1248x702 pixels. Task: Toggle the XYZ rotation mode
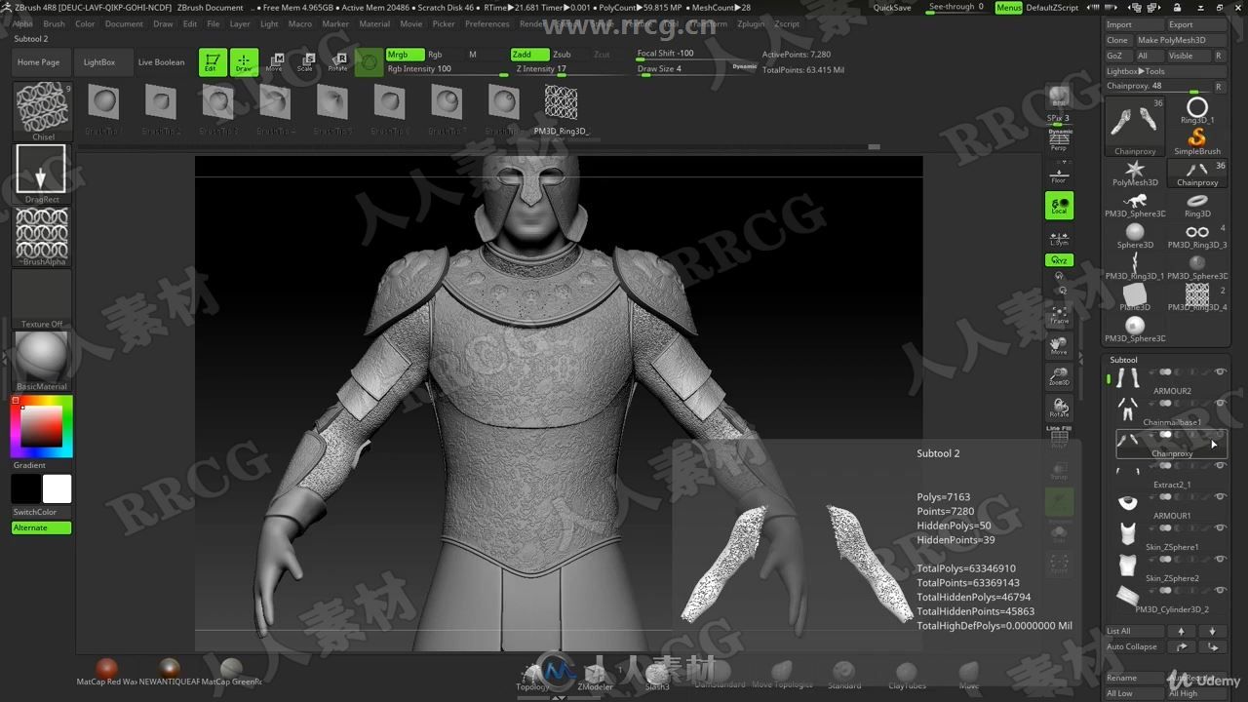pos(1059,260)
